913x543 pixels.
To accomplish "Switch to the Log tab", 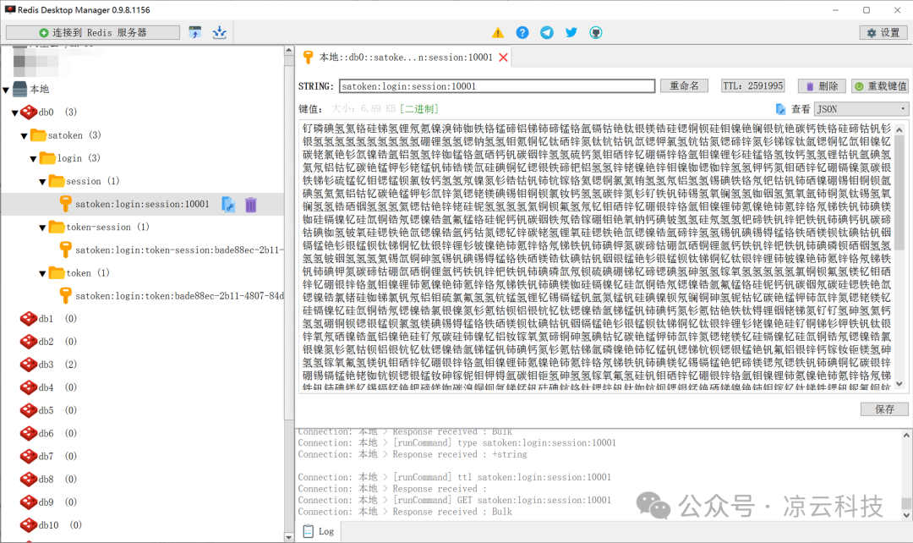I will pos(319,531).
